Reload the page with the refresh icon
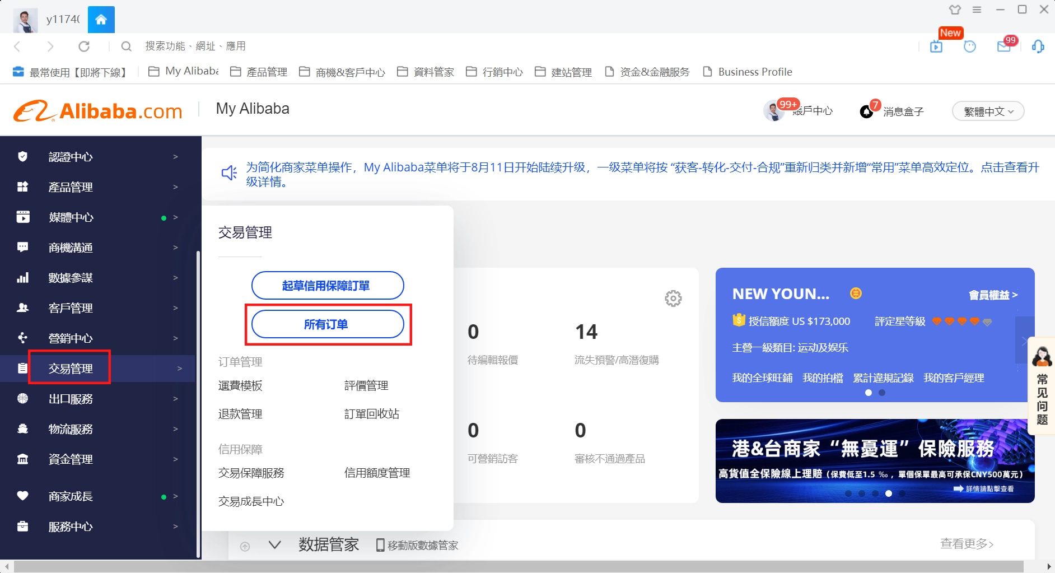 pyautogui.click(x=84, y=46)
